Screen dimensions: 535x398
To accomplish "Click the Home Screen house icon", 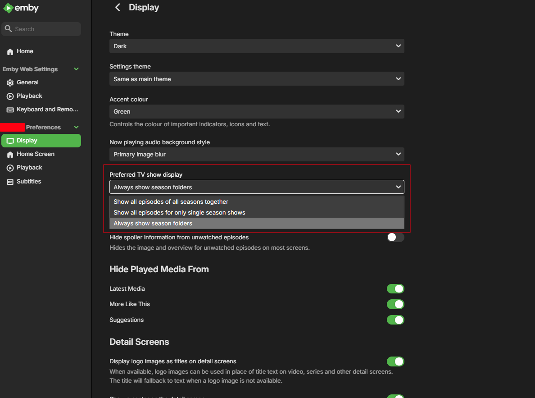I will click(x=10, y=154).
